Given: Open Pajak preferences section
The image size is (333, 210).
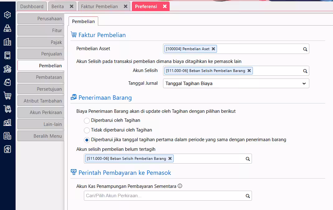Looking at the screenshot, I should [x=41, y=42].
